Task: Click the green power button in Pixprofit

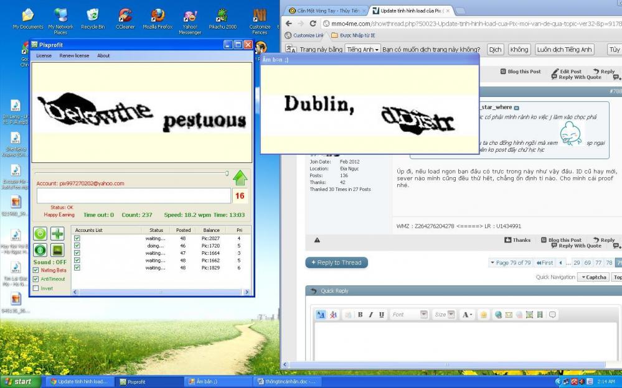Action: pos(40,234)
